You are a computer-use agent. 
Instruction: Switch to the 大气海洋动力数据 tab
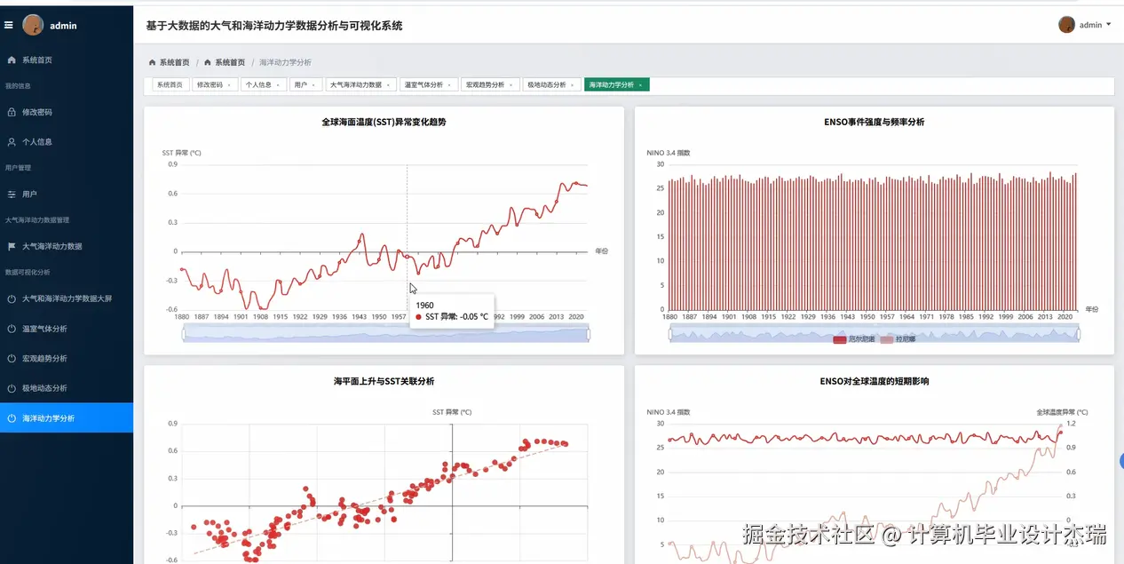(x=360, y=85)
